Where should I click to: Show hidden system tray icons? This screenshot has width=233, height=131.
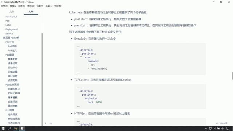(206, 128)
